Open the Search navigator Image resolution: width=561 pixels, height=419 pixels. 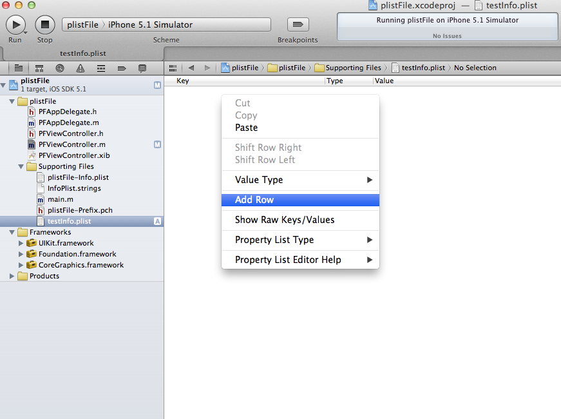tap(60, 68)
